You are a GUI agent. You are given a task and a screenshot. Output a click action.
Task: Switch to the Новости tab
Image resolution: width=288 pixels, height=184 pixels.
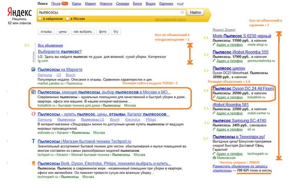(x=106, y=3)
